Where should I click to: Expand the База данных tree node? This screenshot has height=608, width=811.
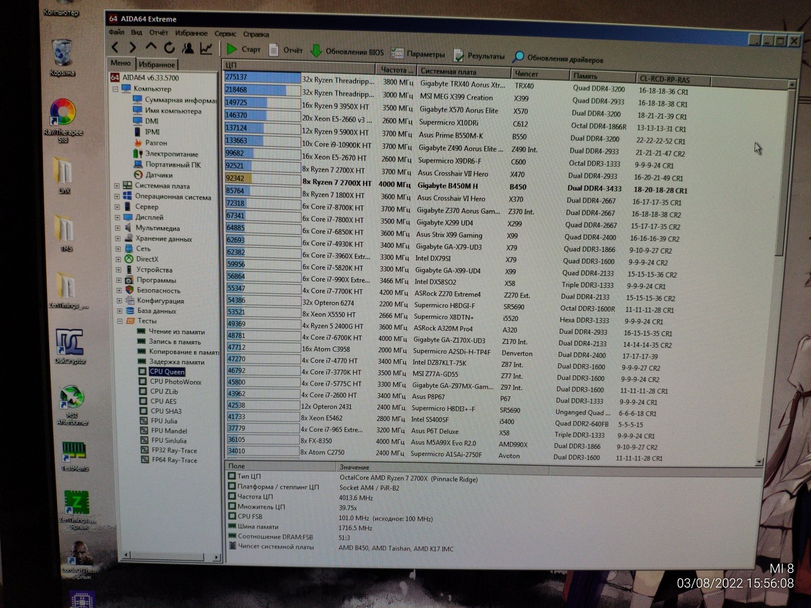tap(119, 311)
